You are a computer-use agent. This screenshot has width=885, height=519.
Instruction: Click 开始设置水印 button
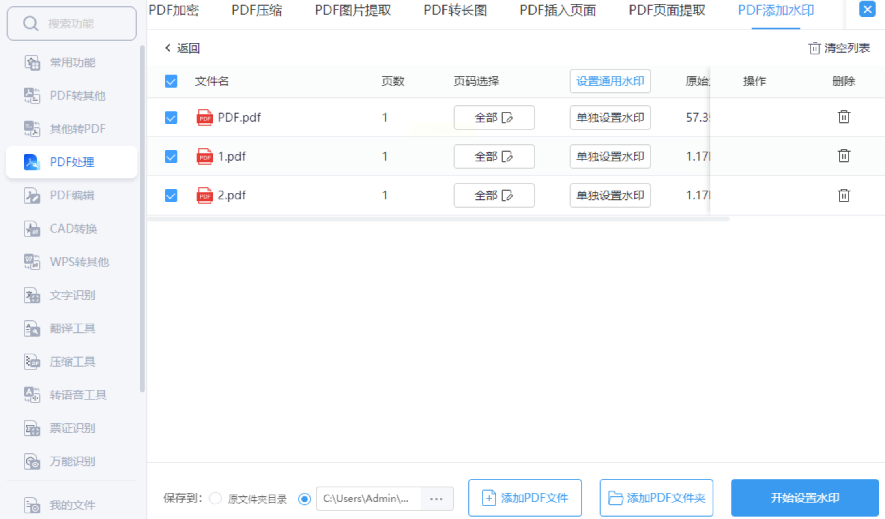click(x=805, y=498)
